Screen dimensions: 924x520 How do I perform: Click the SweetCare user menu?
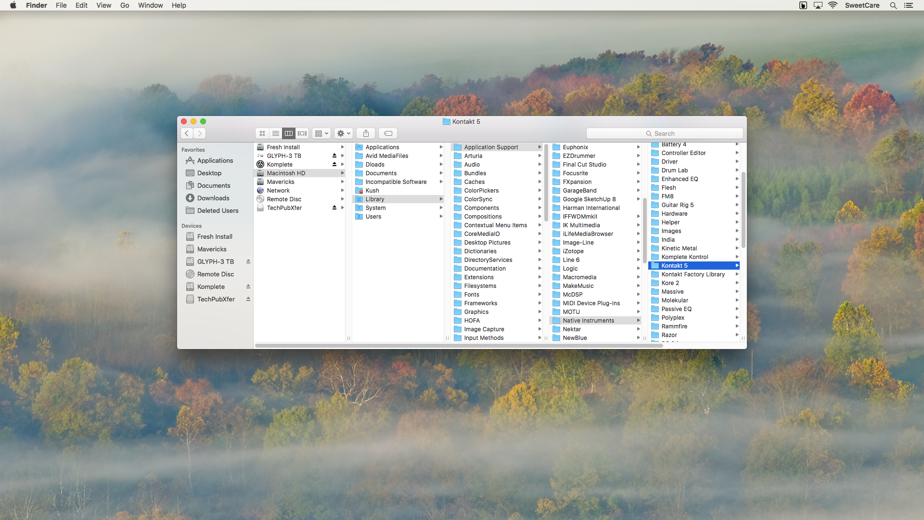862,5
